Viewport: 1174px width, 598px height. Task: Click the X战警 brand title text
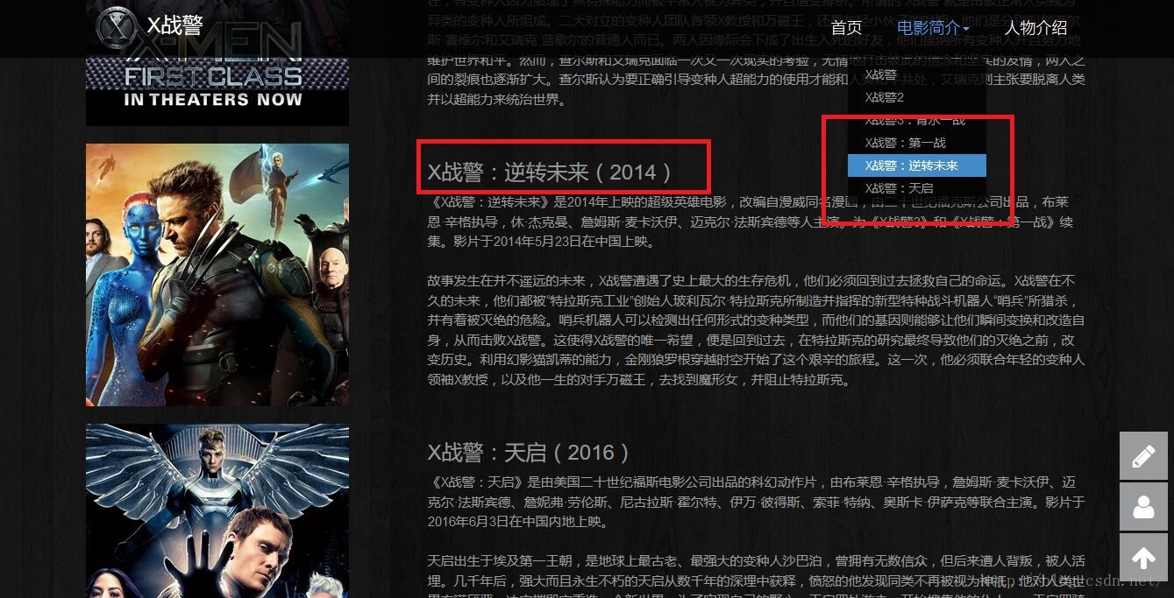coord(174,25)
